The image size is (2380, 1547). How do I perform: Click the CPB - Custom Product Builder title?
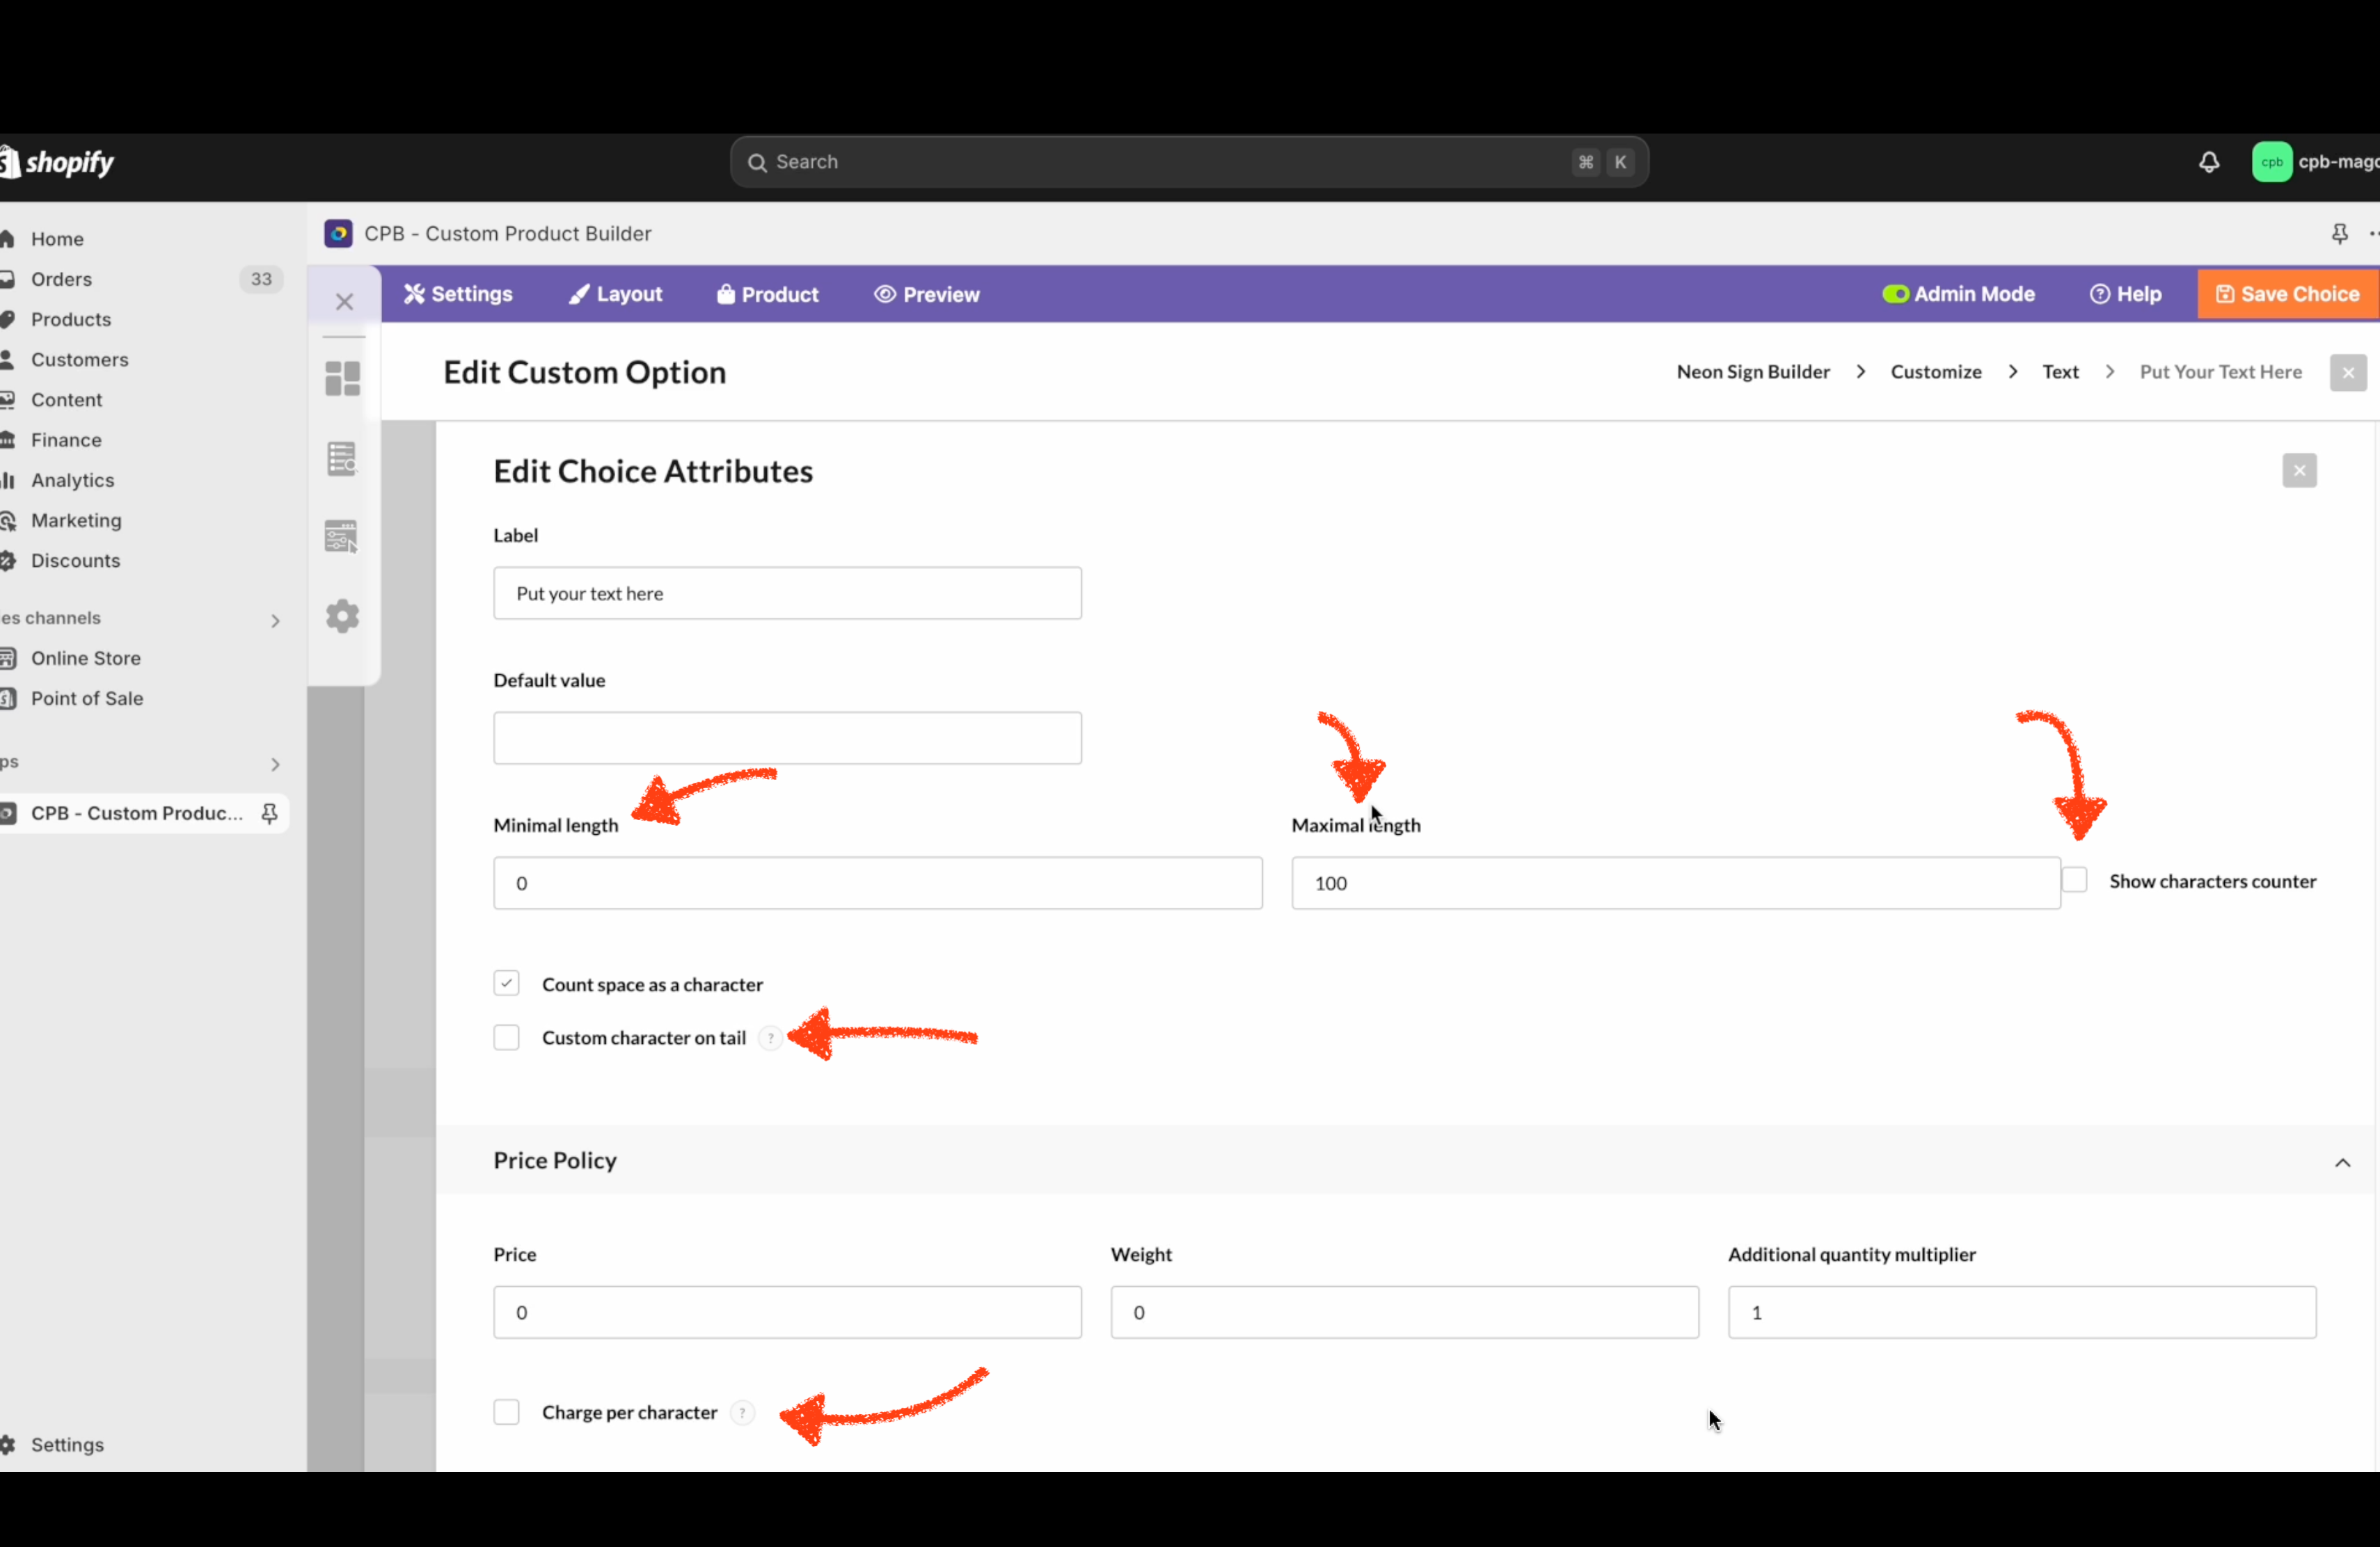[x=508, y=234]
